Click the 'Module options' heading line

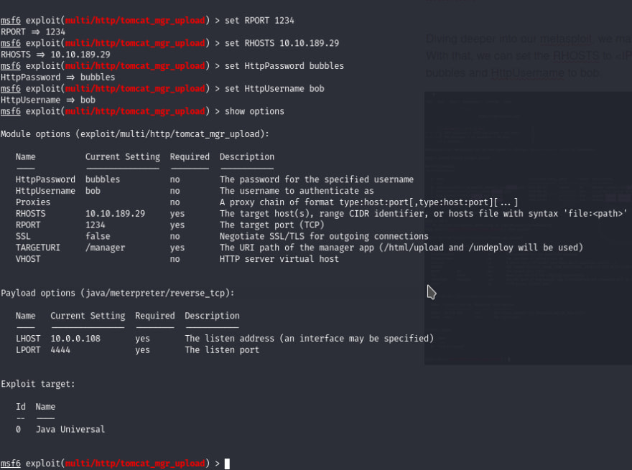point(134,134)
